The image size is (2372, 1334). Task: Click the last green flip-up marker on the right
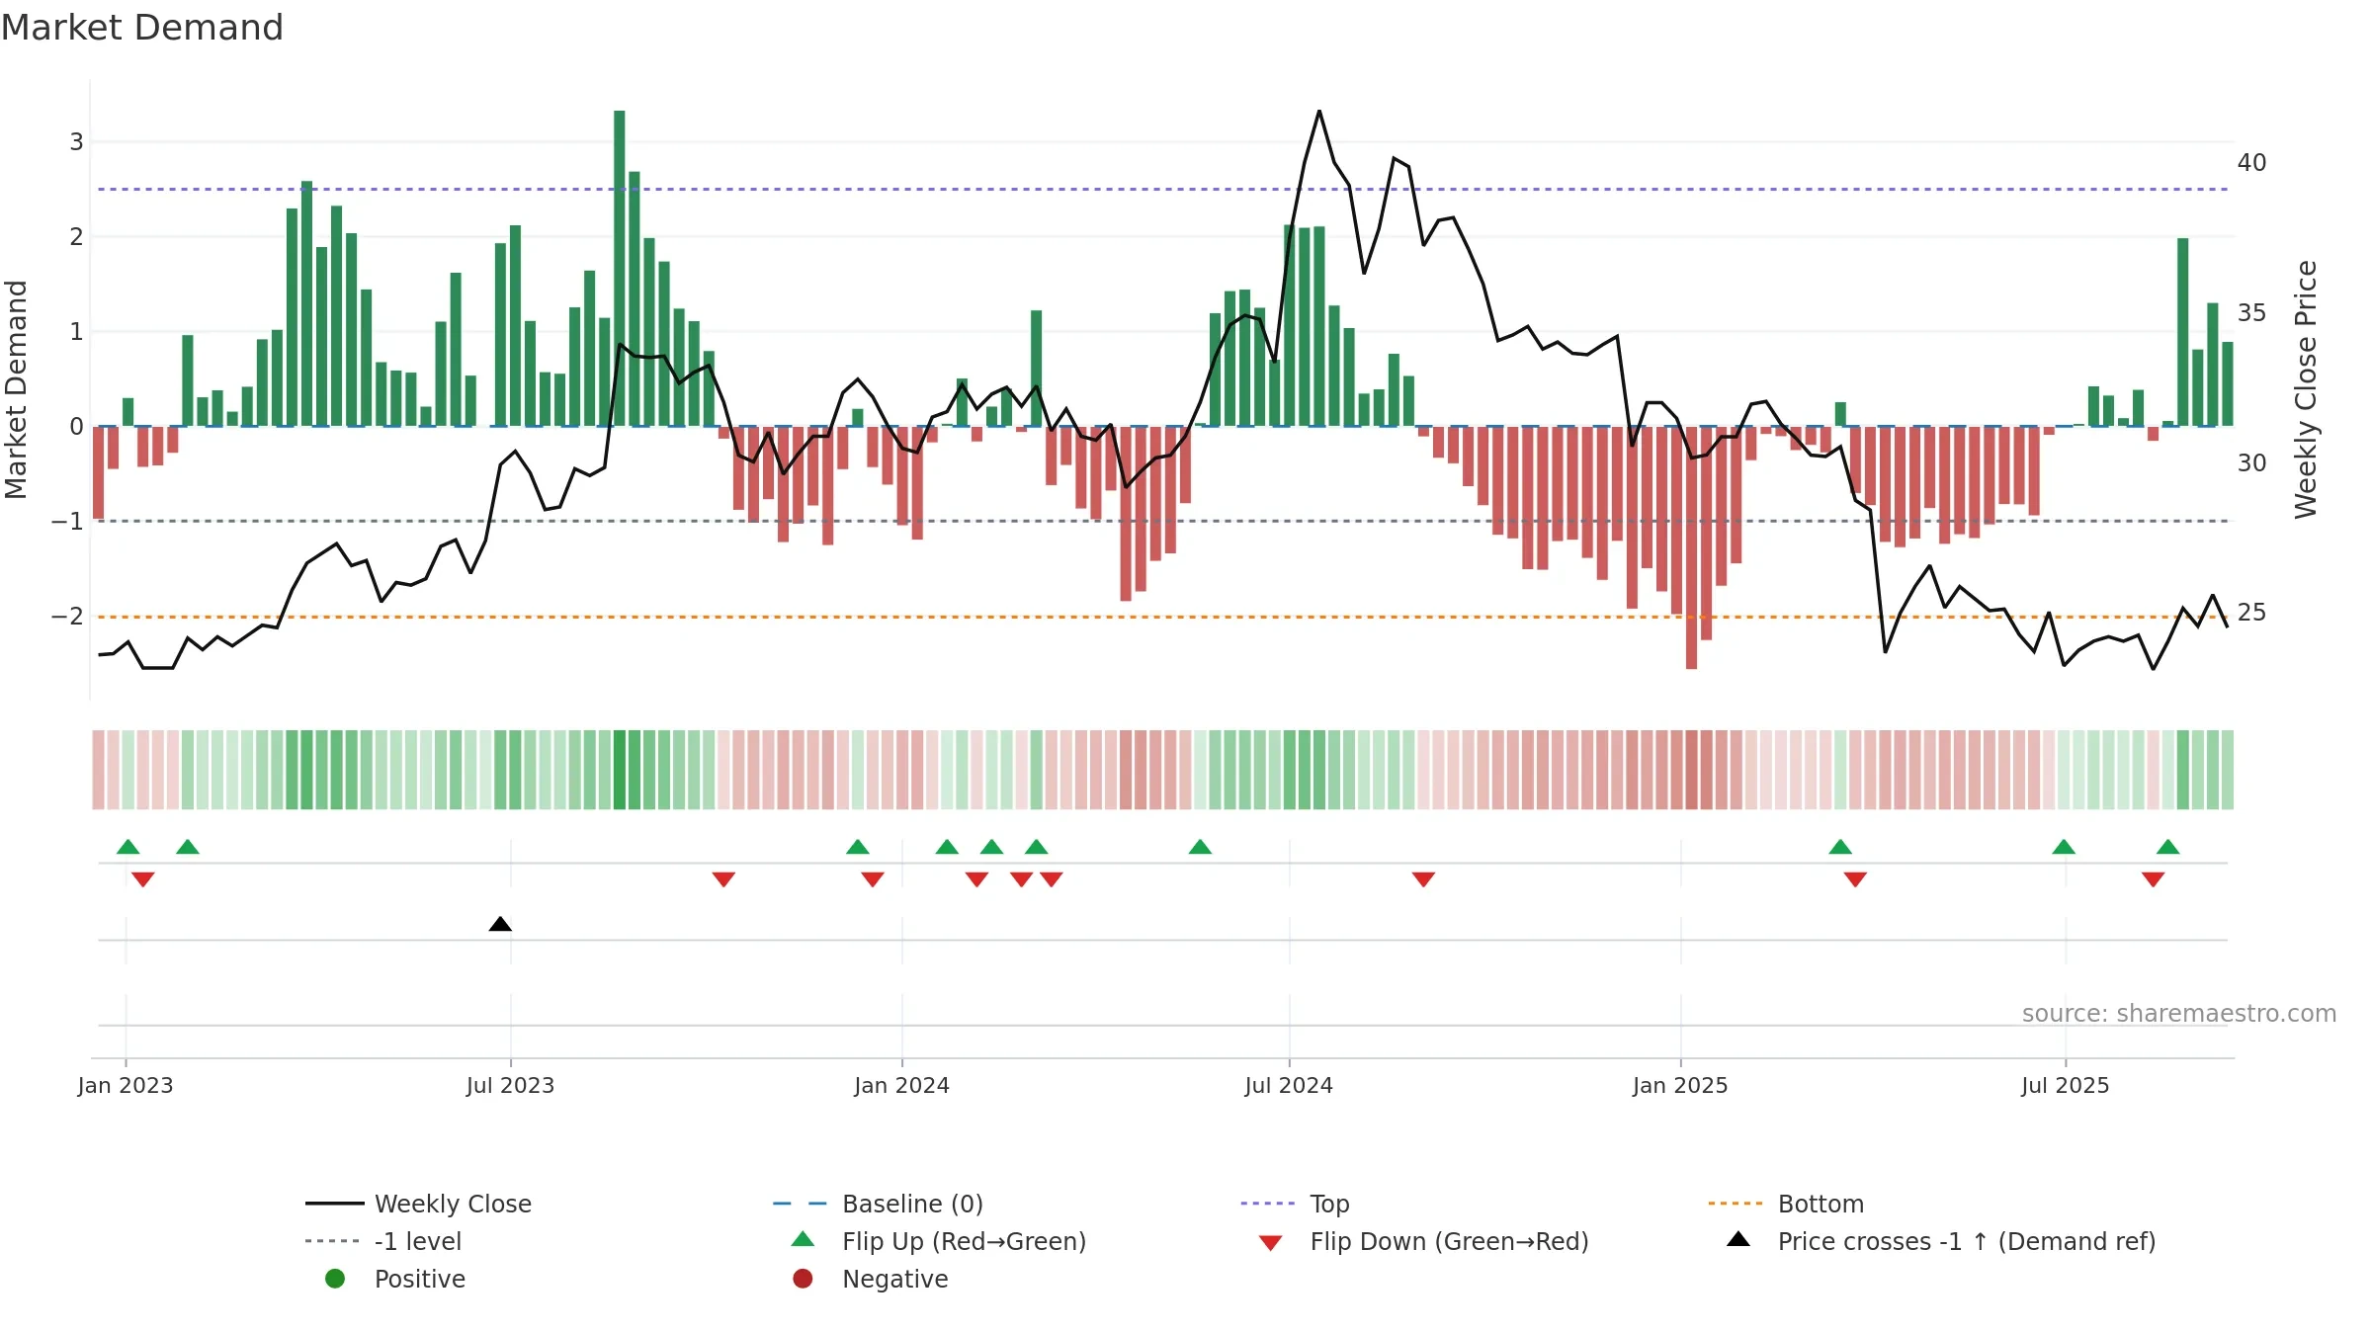(x=2168, y=847)
